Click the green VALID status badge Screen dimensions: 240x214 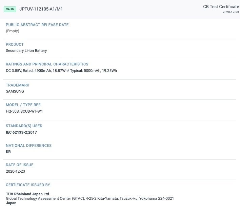coord(10,9)
